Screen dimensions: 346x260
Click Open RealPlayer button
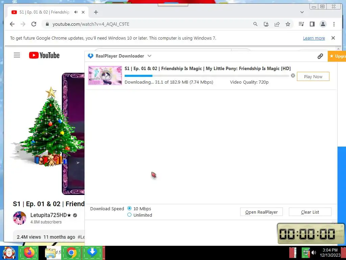pyautogui.click(x=261, y=212)
